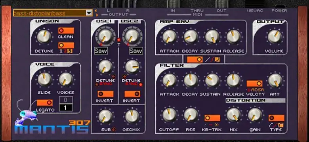Click the OSC2 Detune knob
Image resolution: width=309 pixels, height=142 pixels.
pos(132,67)
